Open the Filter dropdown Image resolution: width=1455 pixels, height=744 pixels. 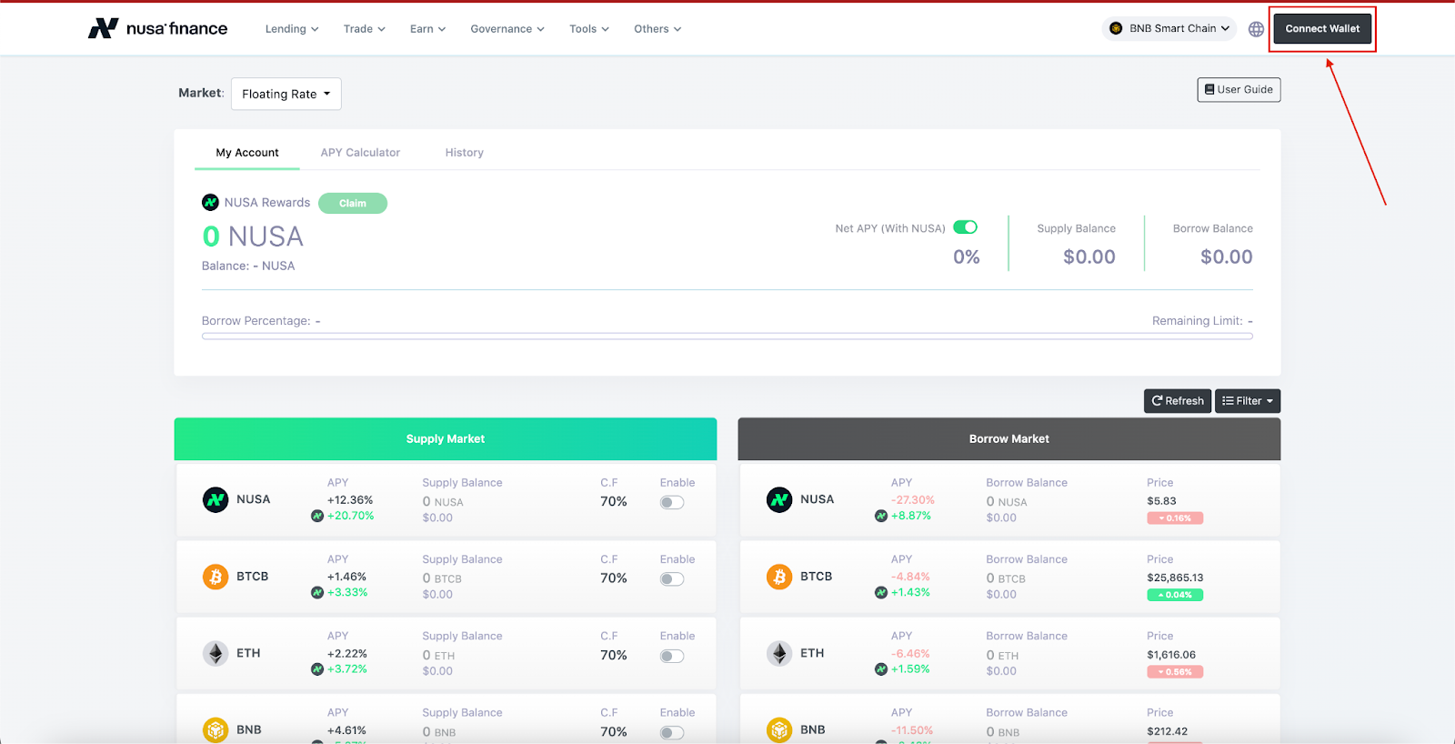click(1248, 401)
